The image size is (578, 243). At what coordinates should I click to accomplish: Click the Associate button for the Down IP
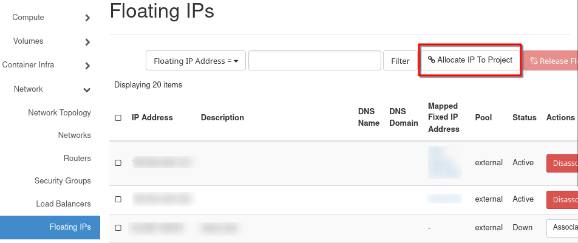tap(562, 228)
